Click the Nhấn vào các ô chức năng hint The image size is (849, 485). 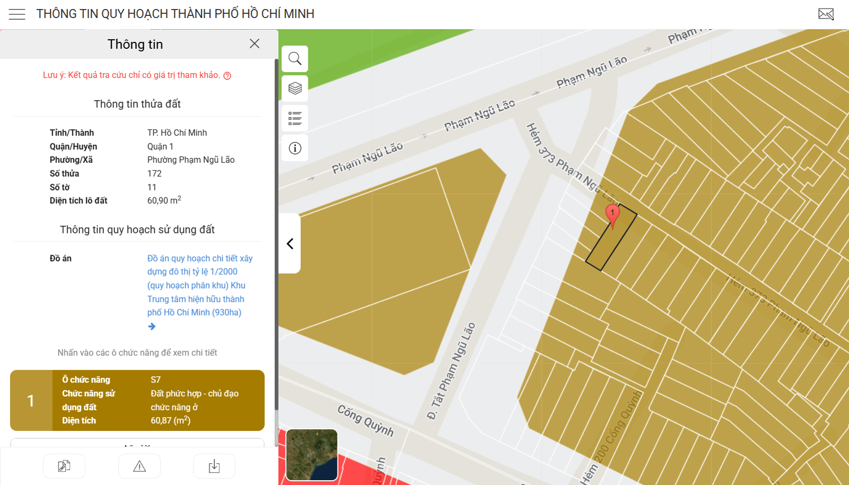coord(137,353)
